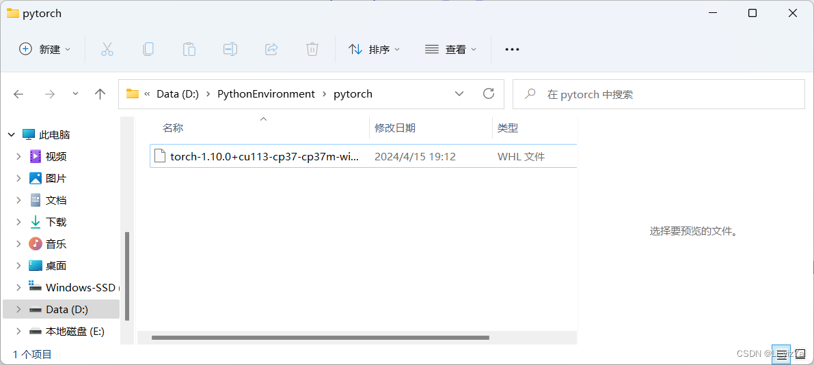Image resolution: width=814 pixels, height=365 pixels.
Task: Open the 新建 (New) menu
Action: point(44,49)
